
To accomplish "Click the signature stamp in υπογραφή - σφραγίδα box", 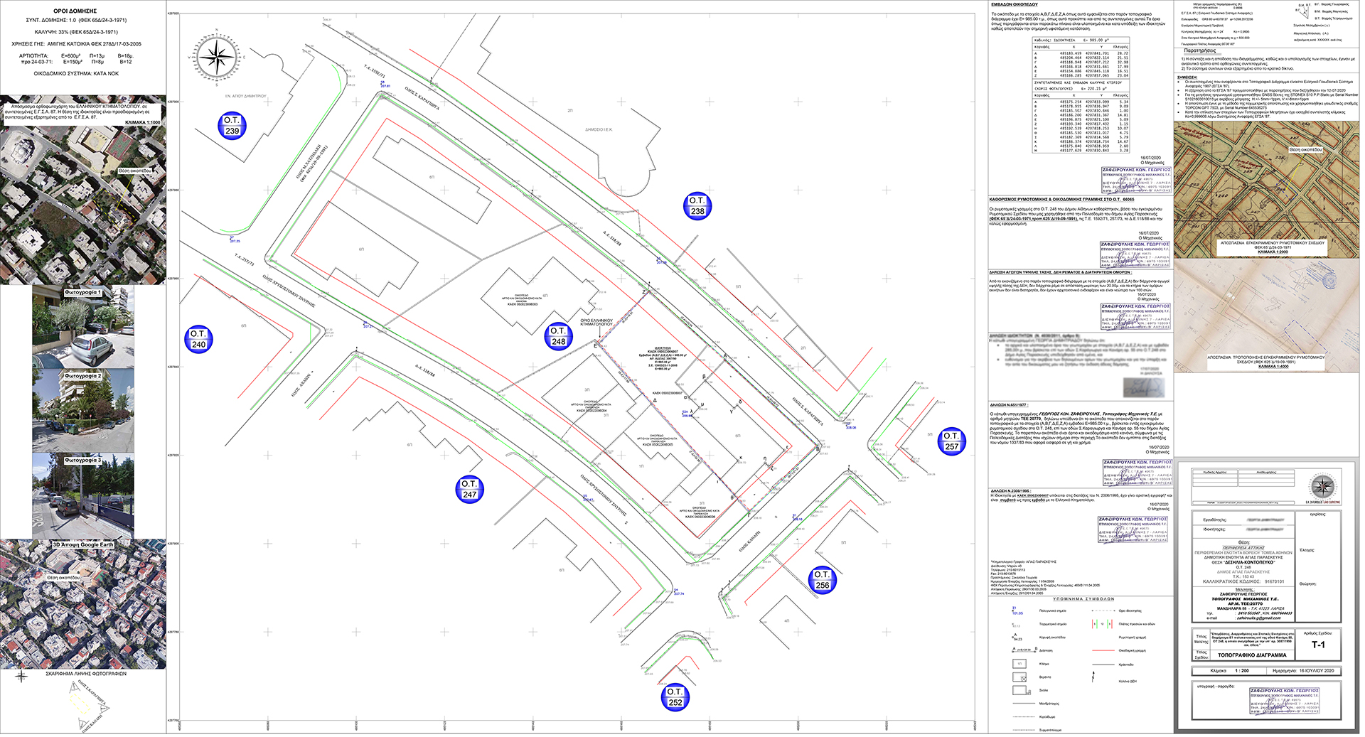I will click(x=1285, y=701).
